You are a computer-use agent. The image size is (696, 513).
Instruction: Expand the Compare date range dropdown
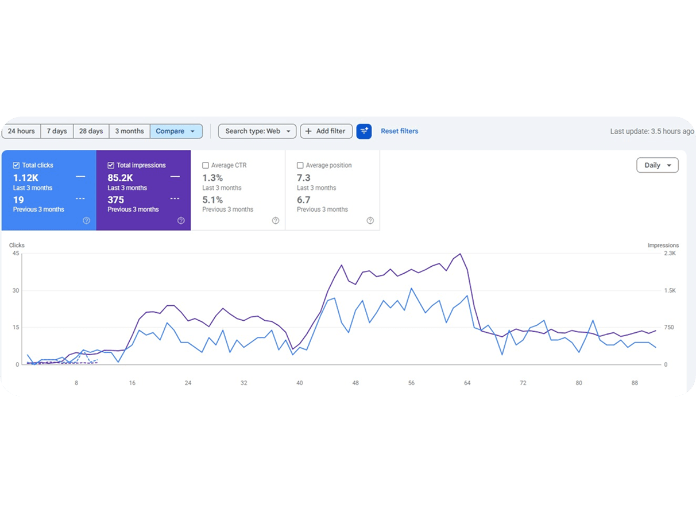176,131
